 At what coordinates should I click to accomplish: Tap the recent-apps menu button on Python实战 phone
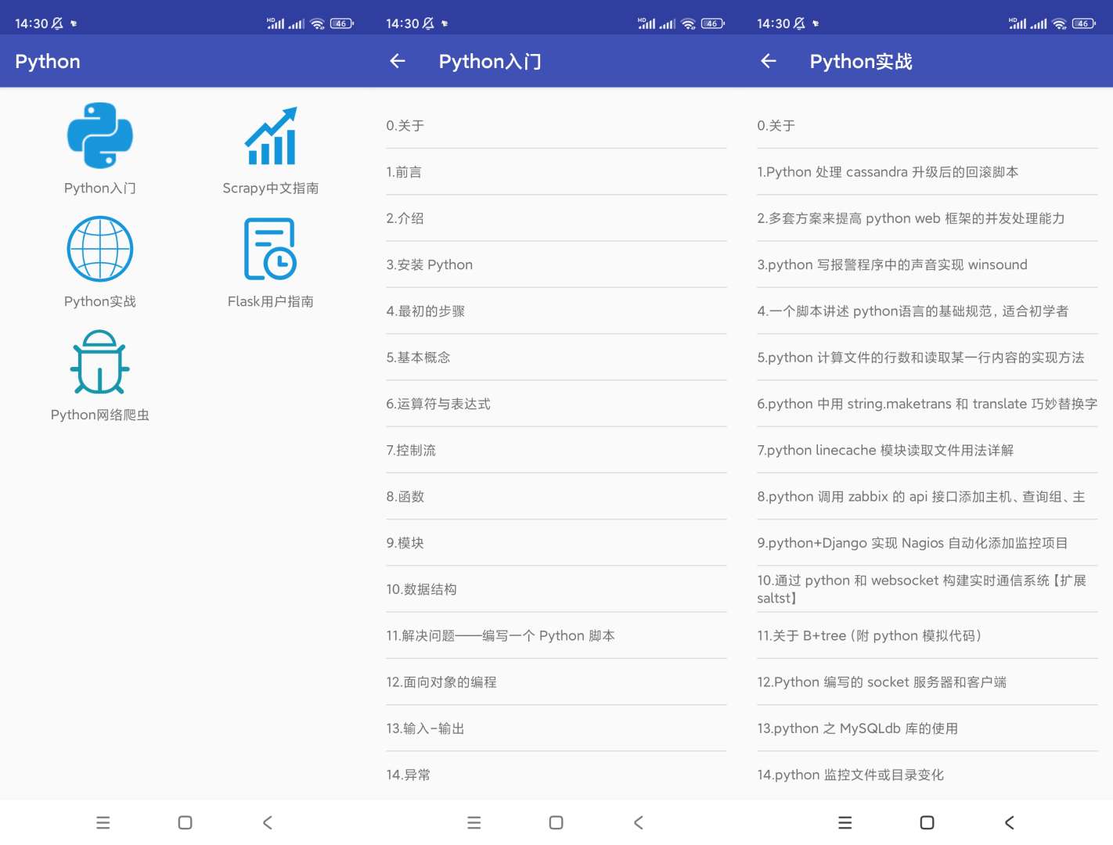click(845, 822)
